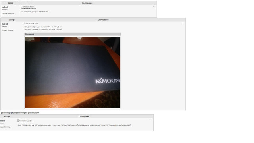The height and width of the screenshot is (143, 254).
Task: Click Сообщение column header in top table
Action: pyautogui.click(x=87, y=3)
